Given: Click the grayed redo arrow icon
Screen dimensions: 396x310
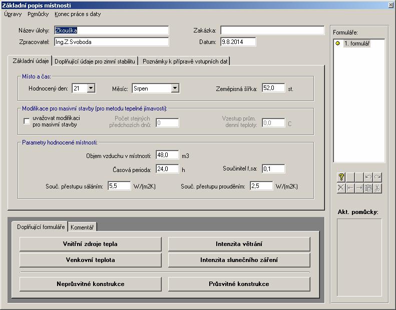Looking at the screenshot, I should (377, 177).
